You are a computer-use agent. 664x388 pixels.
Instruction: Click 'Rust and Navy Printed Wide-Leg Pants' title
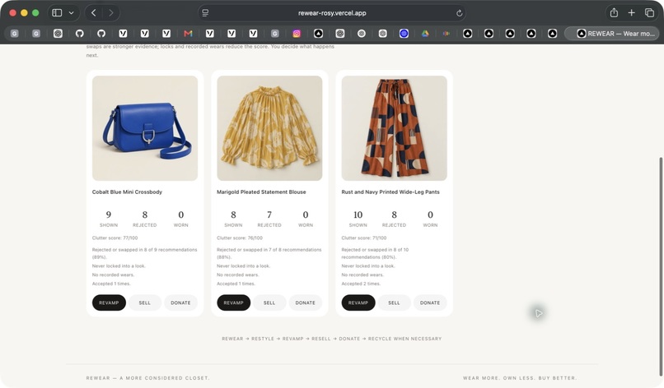click(390, 192)
